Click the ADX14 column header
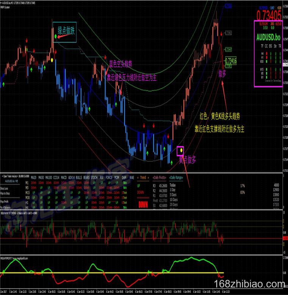288x295 pixels. (72, 177)
